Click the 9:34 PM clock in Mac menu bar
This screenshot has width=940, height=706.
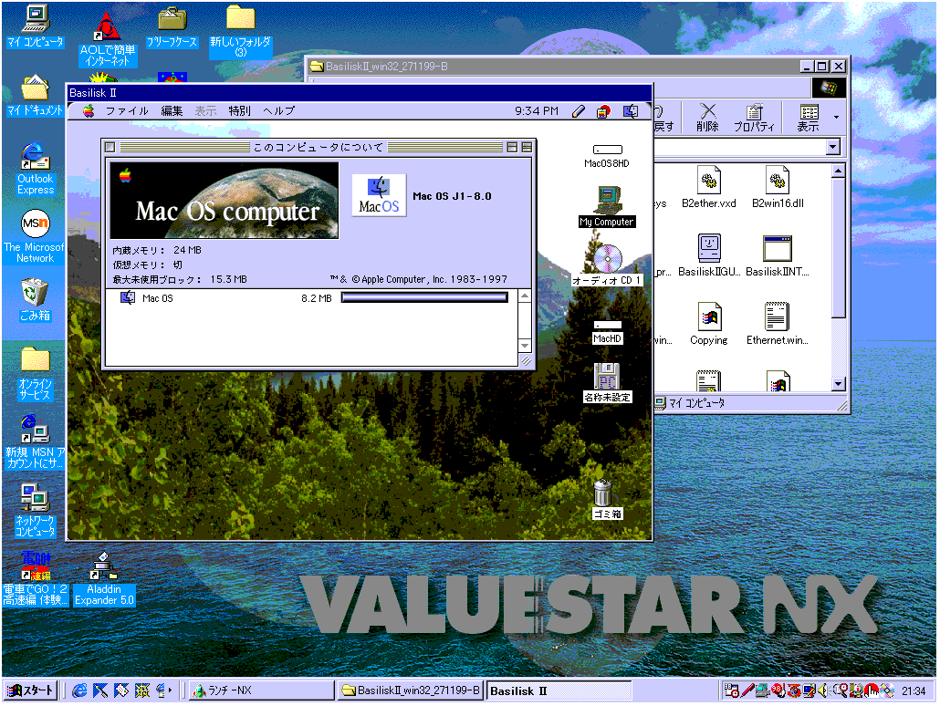tap(536, 111)
